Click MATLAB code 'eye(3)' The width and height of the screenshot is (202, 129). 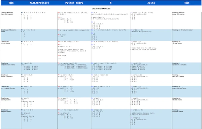(26, 98)
